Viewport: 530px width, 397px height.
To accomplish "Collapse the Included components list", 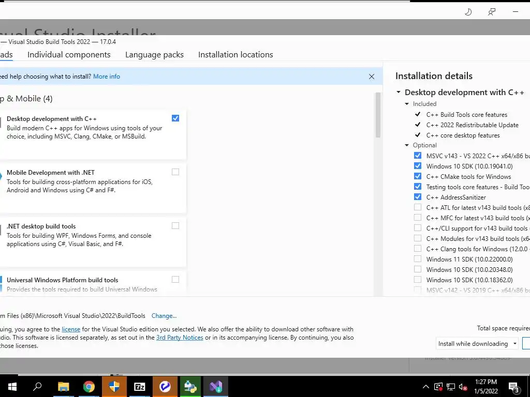I will 407,104.
